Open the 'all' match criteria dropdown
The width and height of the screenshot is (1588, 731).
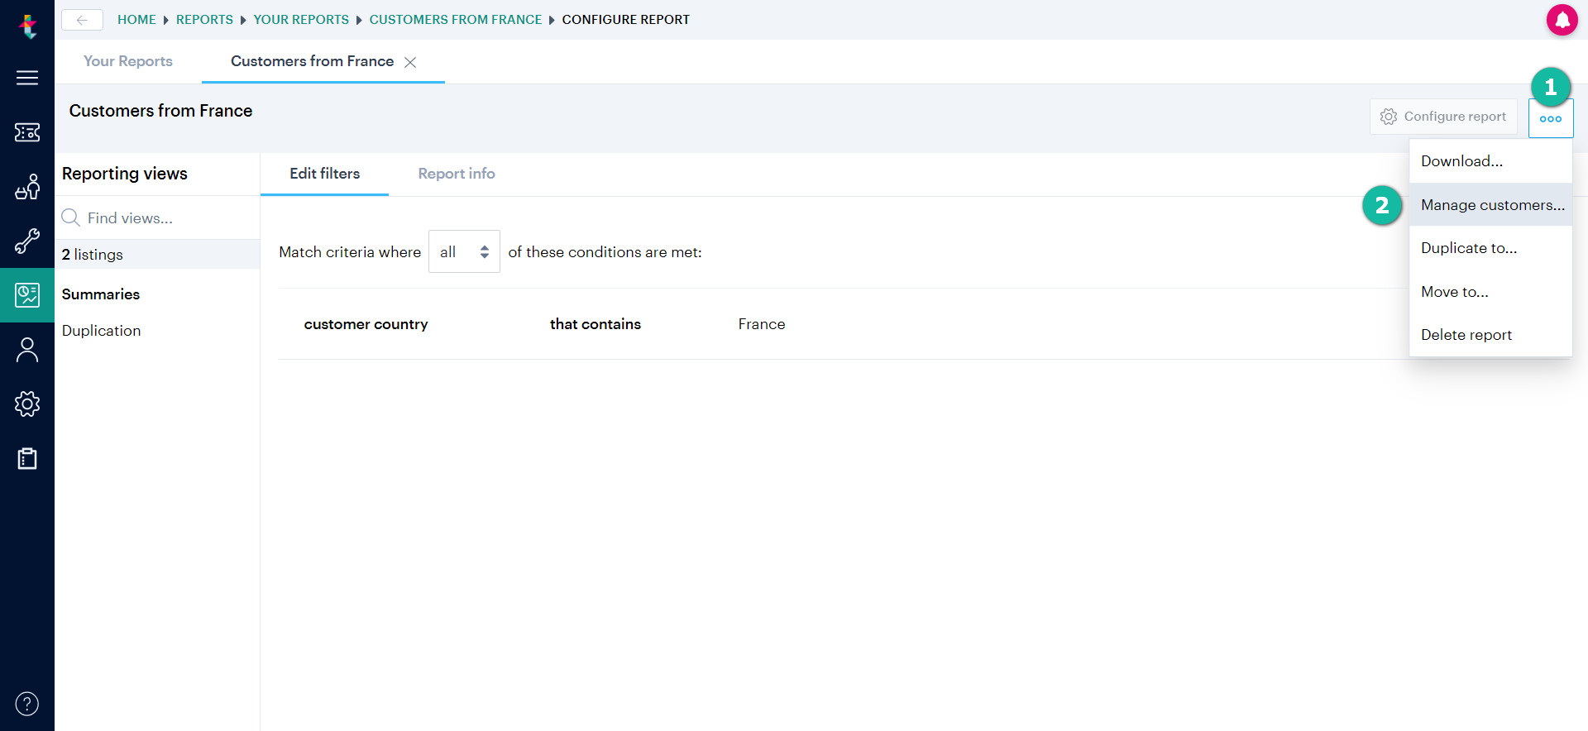[464, 251]
